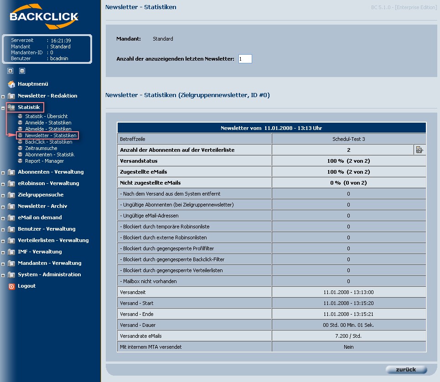
Task: Click the Verteilerlisten - Verwaltung folder icon
Action: tap(11, 240)
